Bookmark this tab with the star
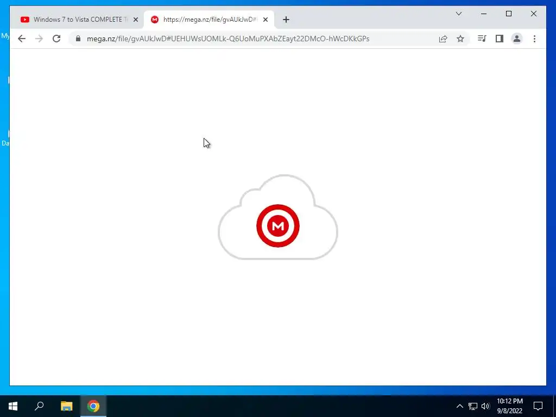This screenshot has width=556, height=417. pyautogui.click(x=460, y=39)
